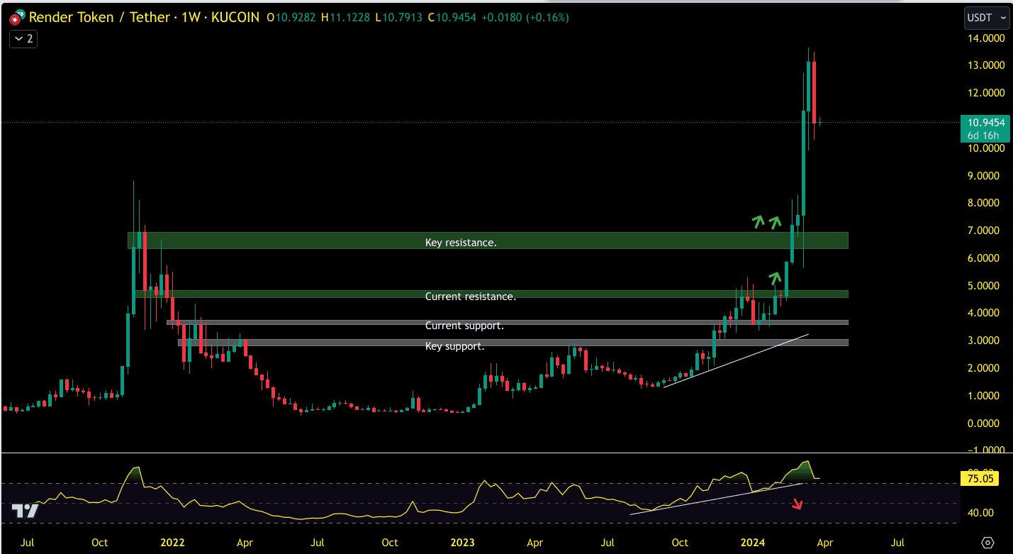
Task: Click the 2024 time axis label
Action: (752, 543)
